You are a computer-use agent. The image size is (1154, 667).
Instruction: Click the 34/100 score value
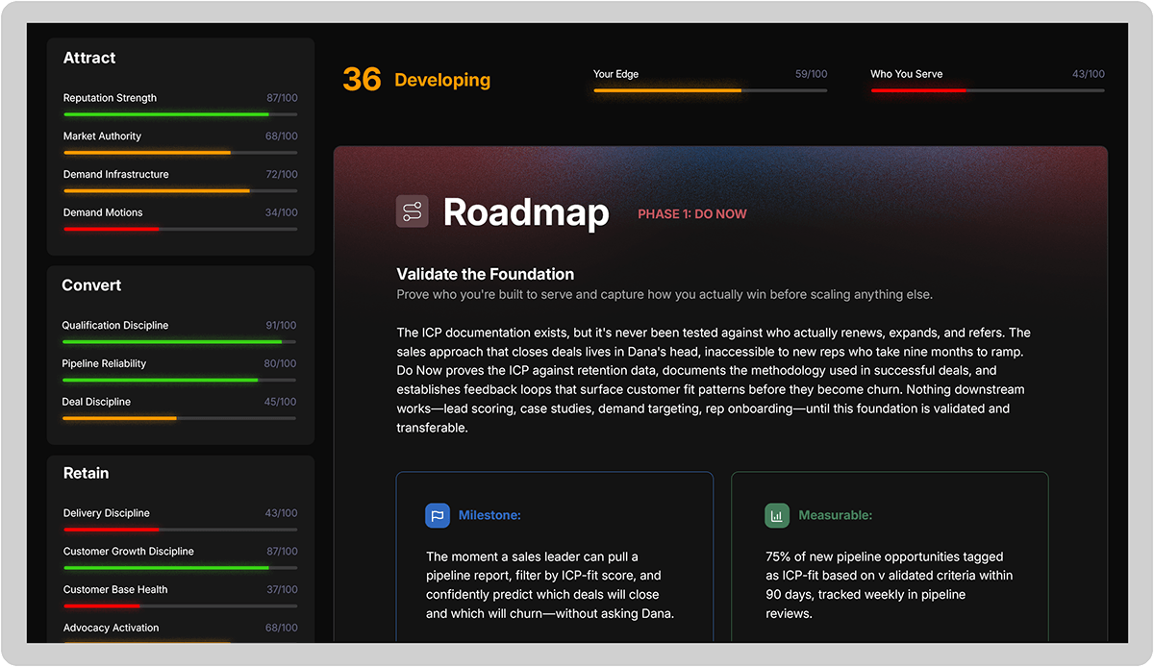point(282,212)
